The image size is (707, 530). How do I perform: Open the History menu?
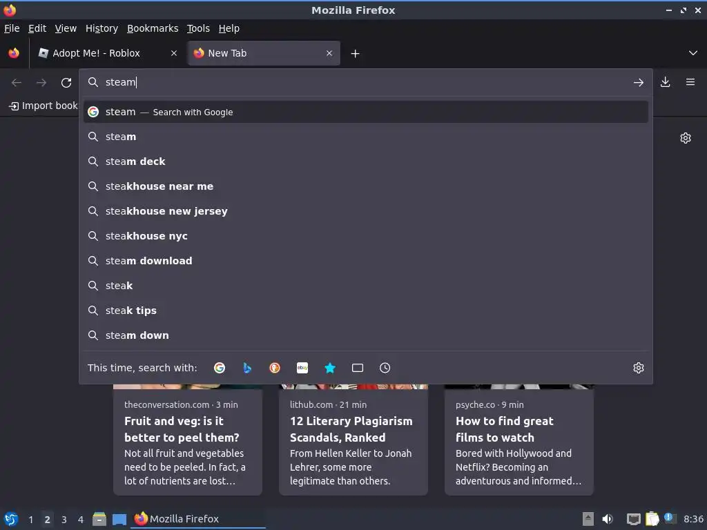[102, 28]
